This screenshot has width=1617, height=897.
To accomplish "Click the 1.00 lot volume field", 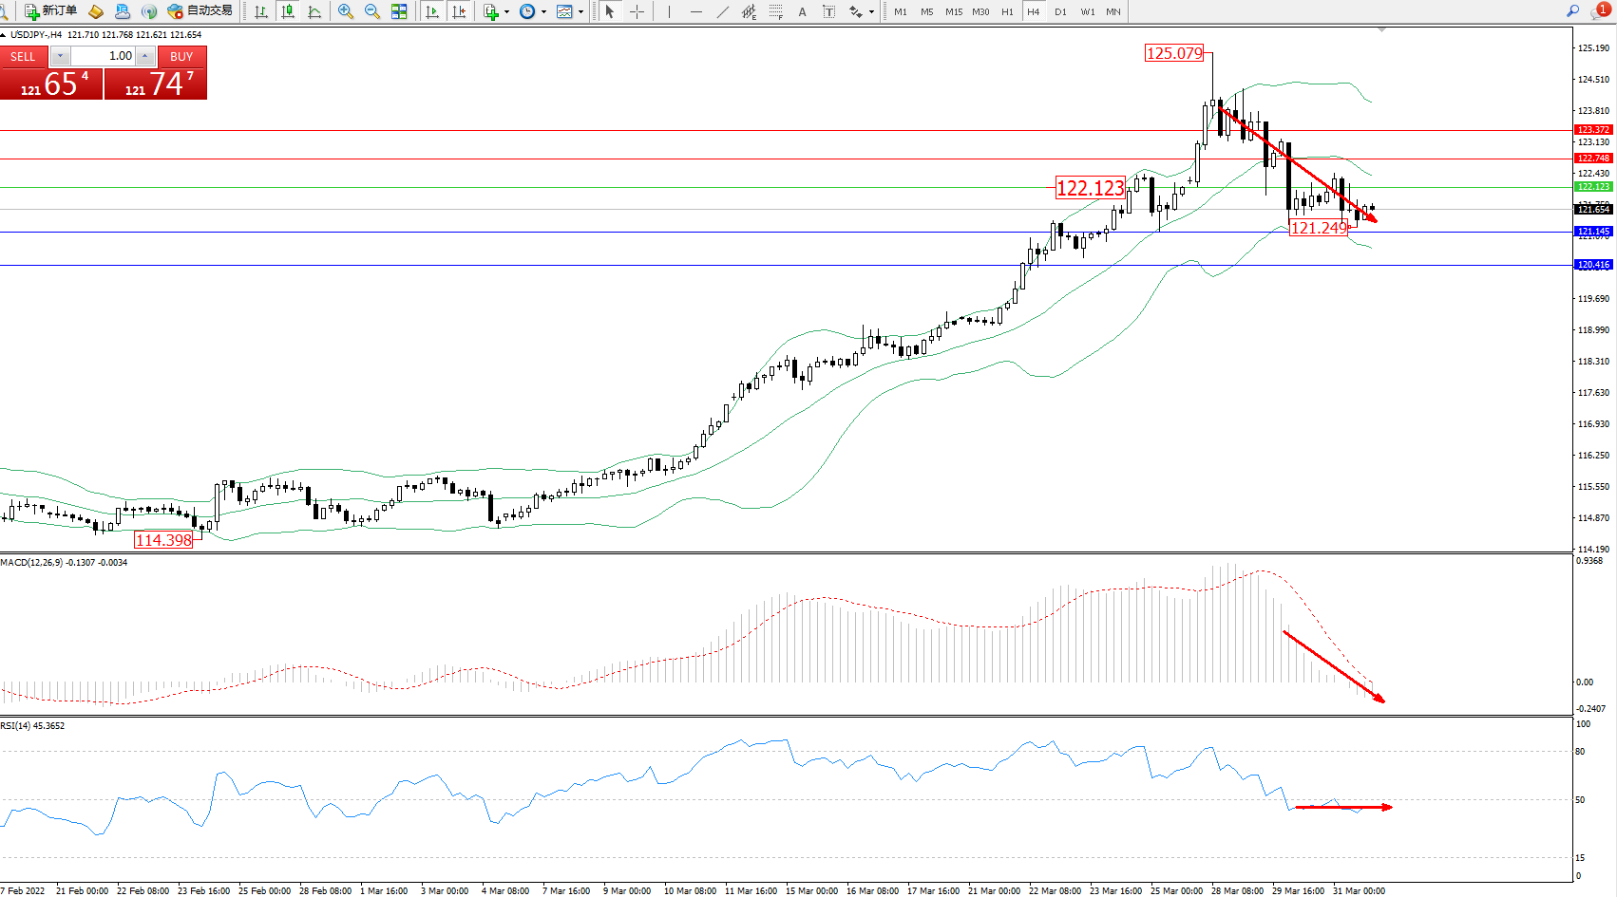I will click(105, 56).
